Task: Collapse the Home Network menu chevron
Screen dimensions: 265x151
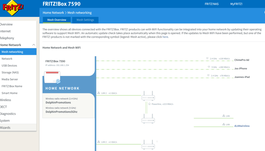Action: point(34,45)
